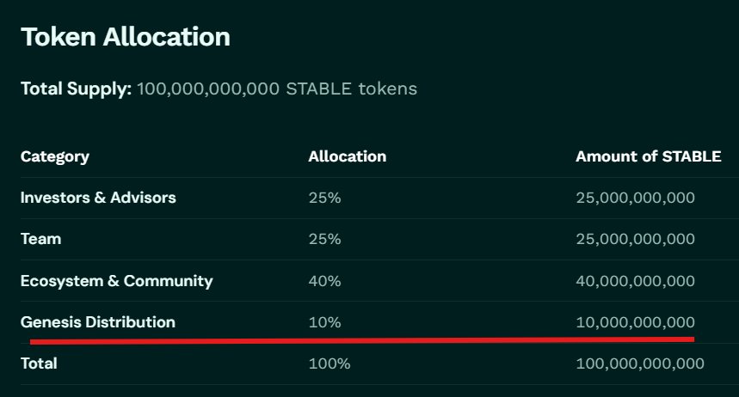Click the Investors & Advisors row label
This screenshot has height=397, width=739.
tap(98, 198)
